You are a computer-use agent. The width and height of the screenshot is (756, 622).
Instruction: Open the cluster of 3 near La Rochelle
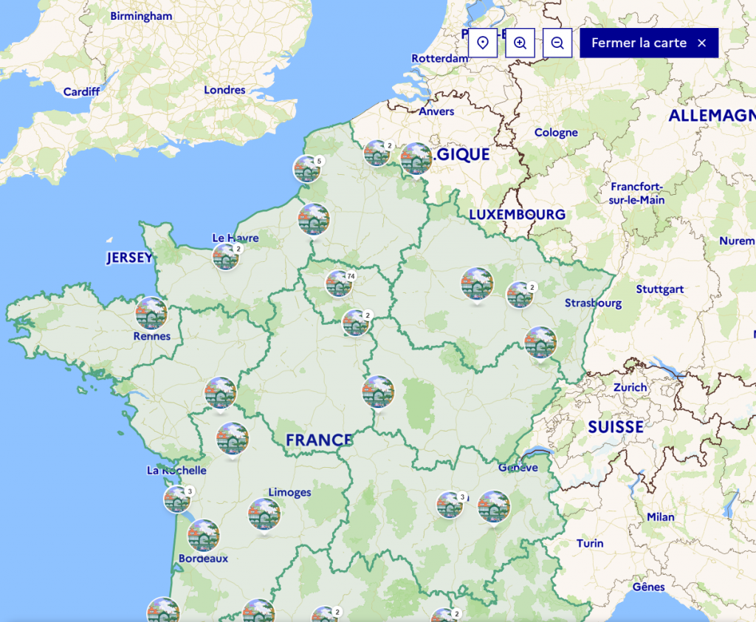[x=177, y=500]
